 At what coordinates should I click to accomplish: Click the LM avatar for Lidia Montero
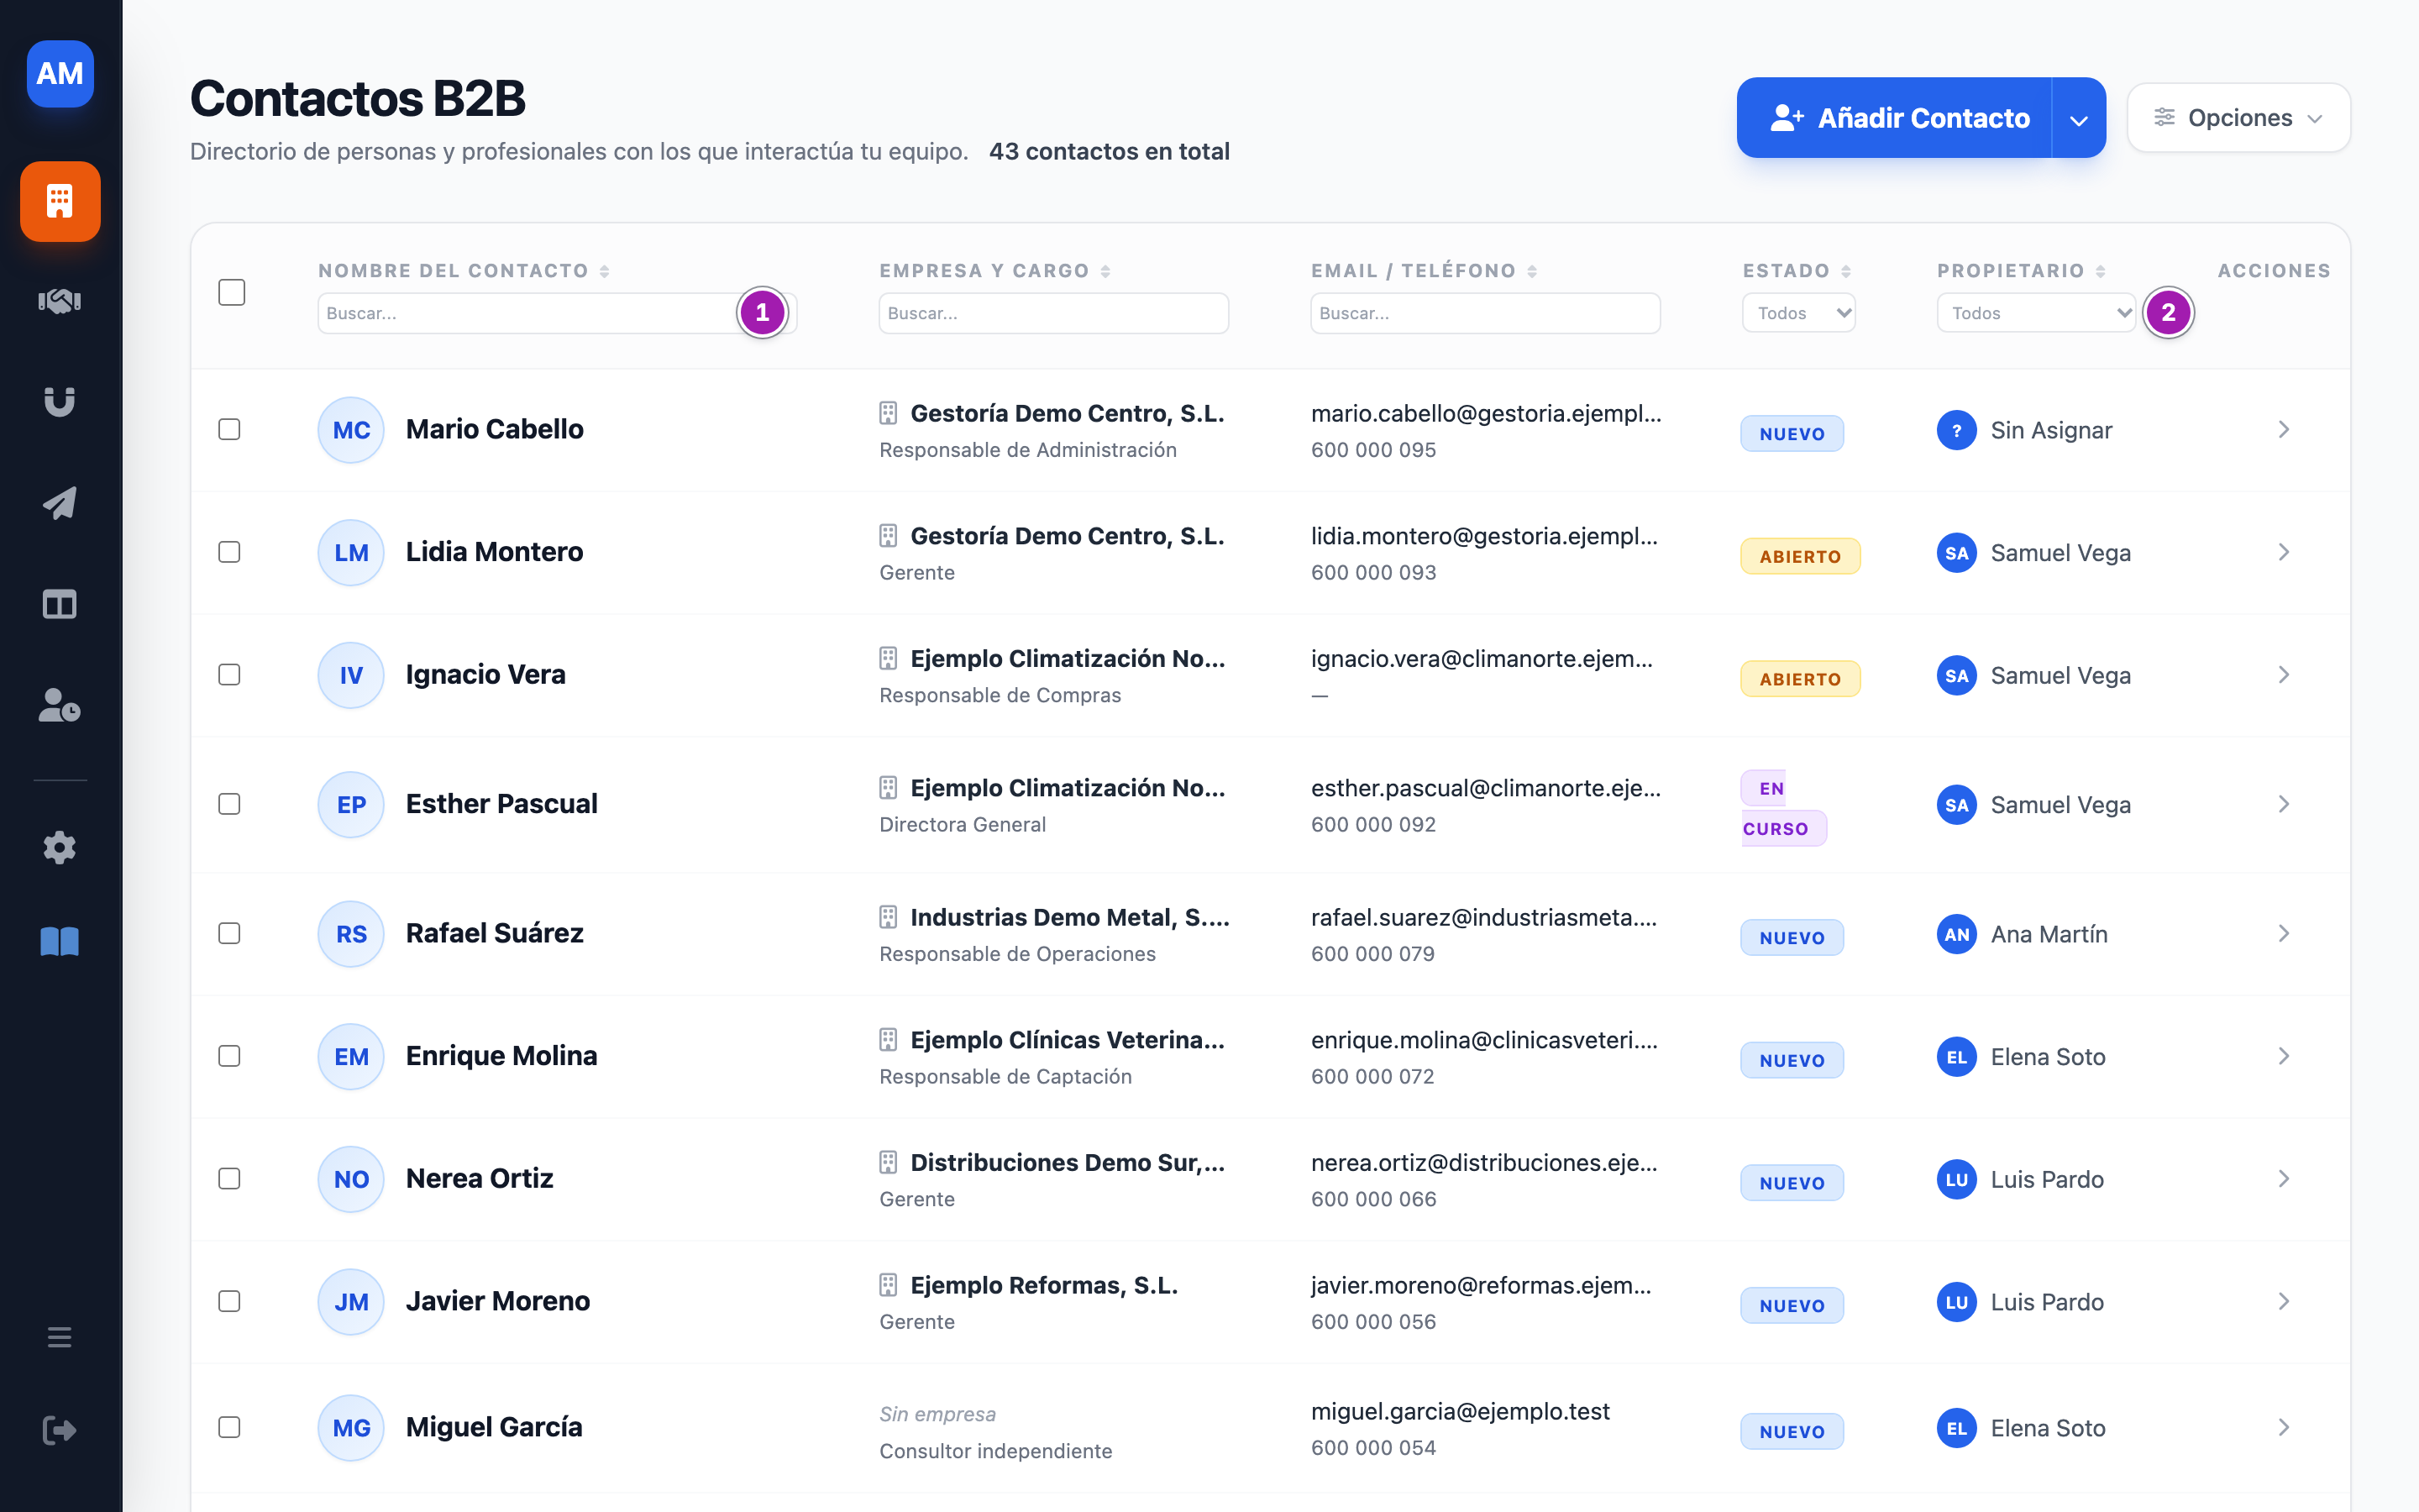(x=351, y=552)
